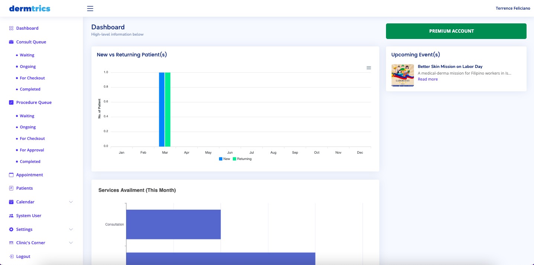Click the Consult Queue briefcase icon
534x265 pixels.
[x=11, y=42]
